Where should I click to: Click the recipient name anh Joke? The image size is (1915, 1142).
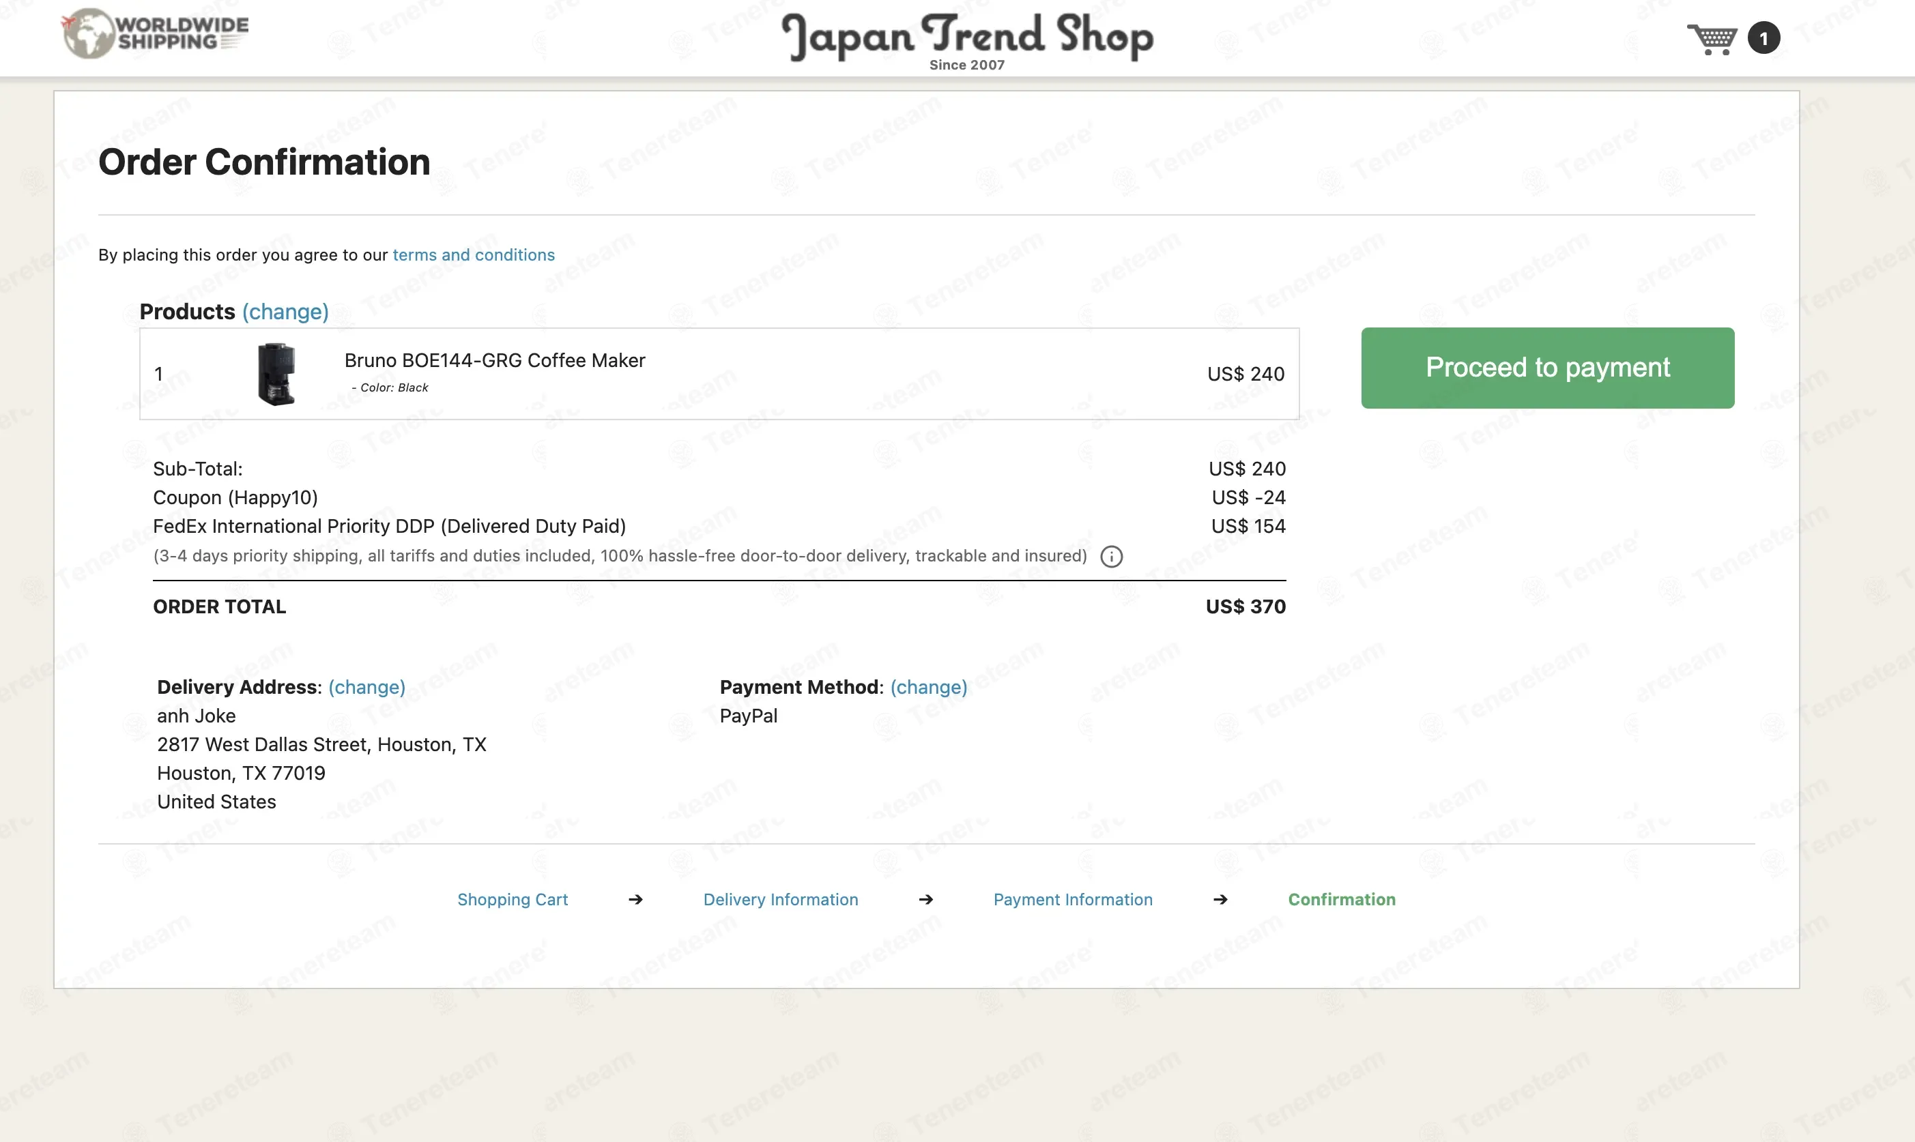pyautogui.click(x=197, y=716)
